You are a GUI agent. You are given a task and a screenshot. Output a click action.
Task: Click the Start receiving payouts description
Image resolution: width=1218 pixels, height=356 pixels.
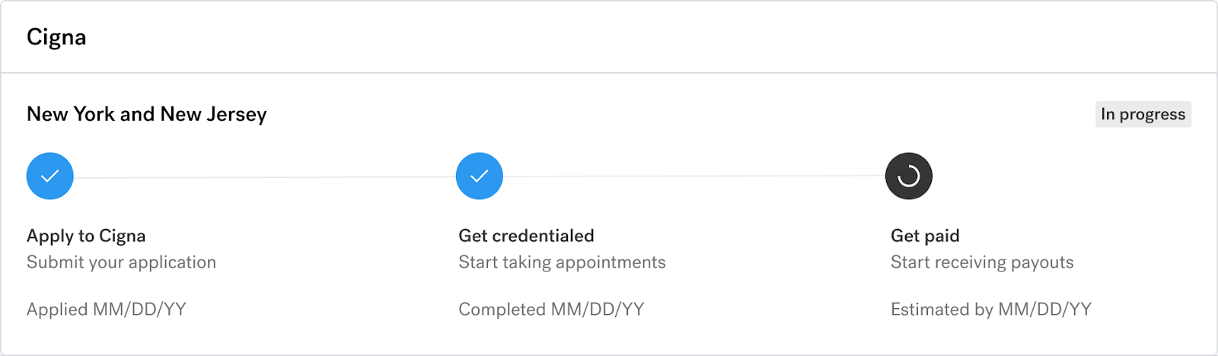click(982, 262)
